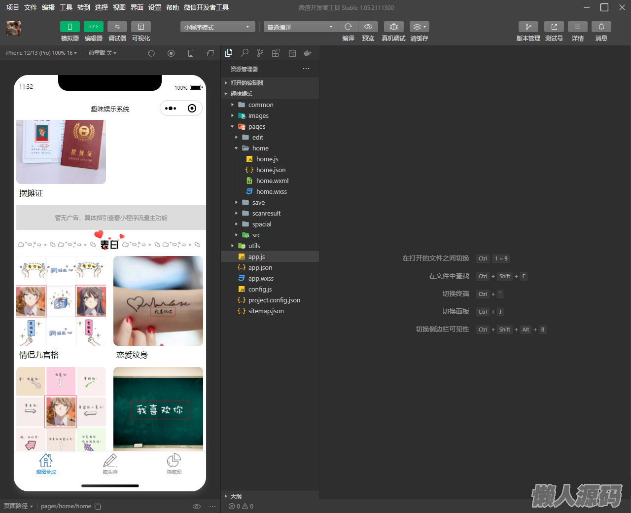Click the simulator record/stop circle icon
Viewport: 631px width, 513px height.
pos(171,53)
